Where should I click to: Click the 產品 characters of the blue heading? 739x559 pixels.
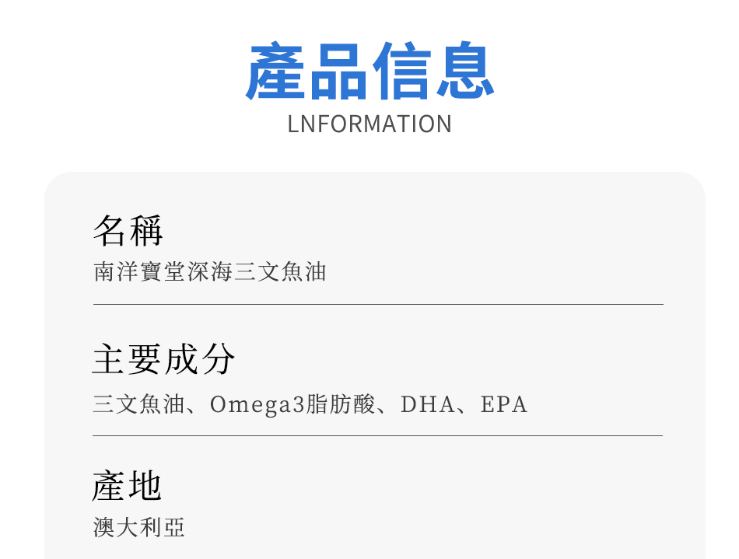tap(306, 72)
